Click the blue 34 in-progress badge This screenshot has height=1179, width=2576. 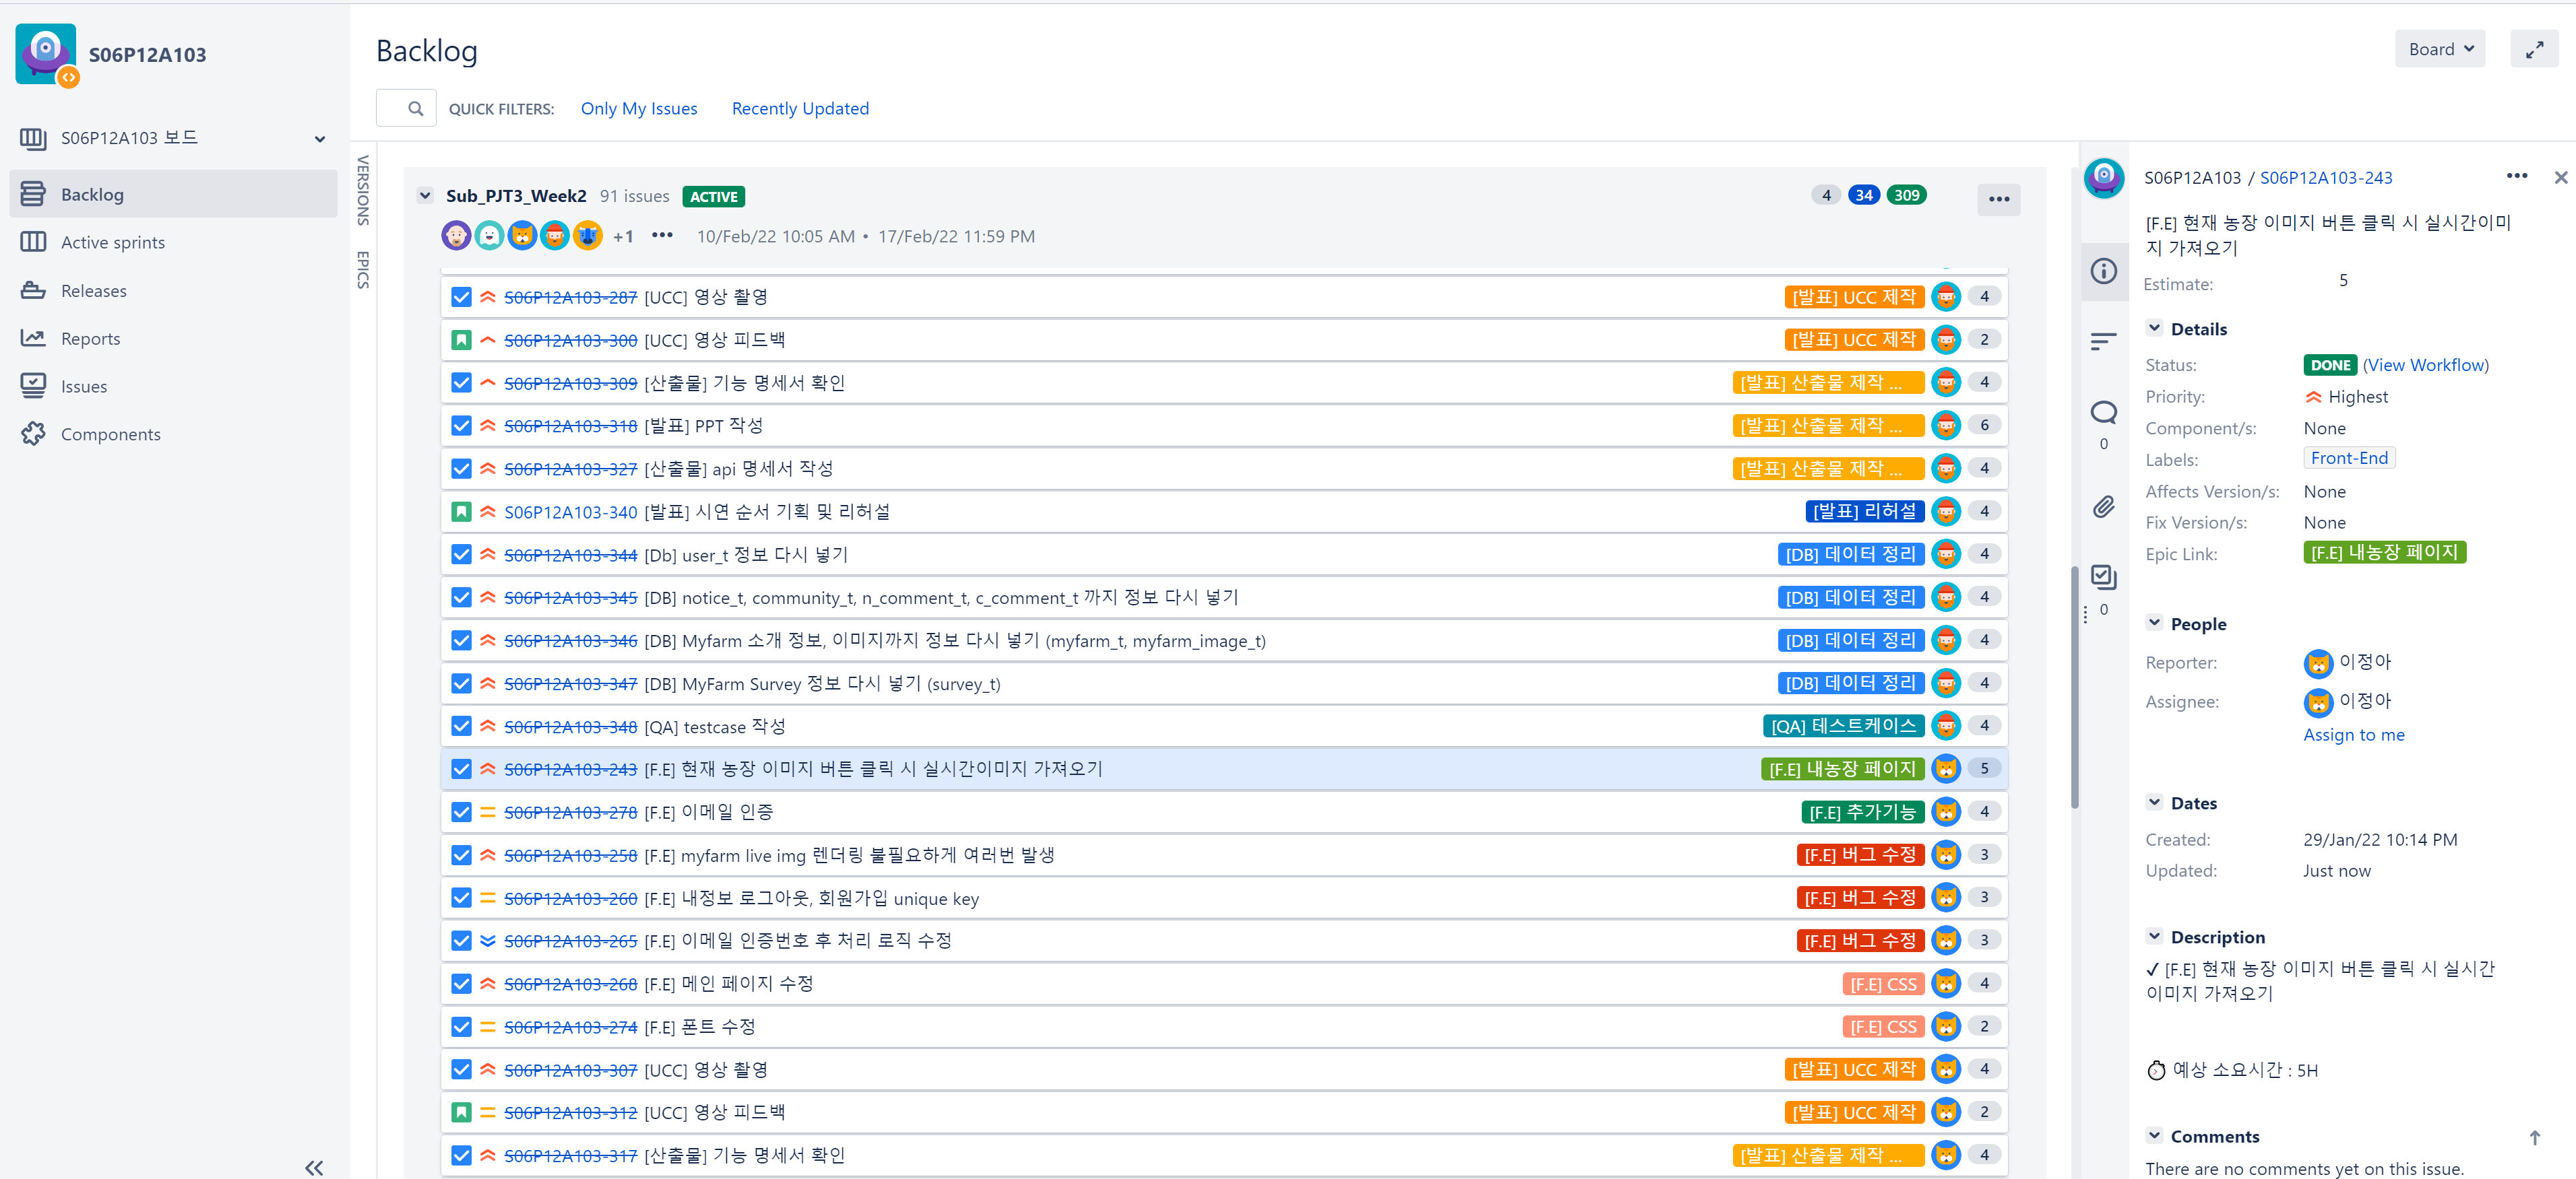(1863, 195)
